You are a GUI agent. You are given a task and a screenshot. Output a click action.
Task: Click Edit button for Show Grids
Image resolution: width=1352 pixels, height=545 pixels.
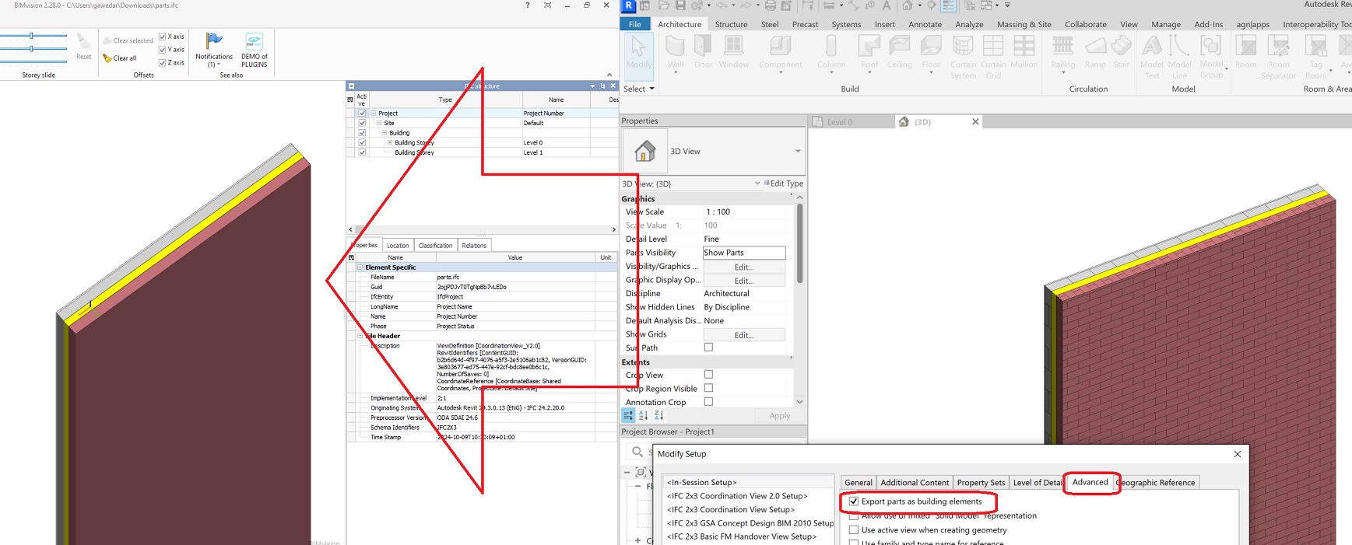743,335
